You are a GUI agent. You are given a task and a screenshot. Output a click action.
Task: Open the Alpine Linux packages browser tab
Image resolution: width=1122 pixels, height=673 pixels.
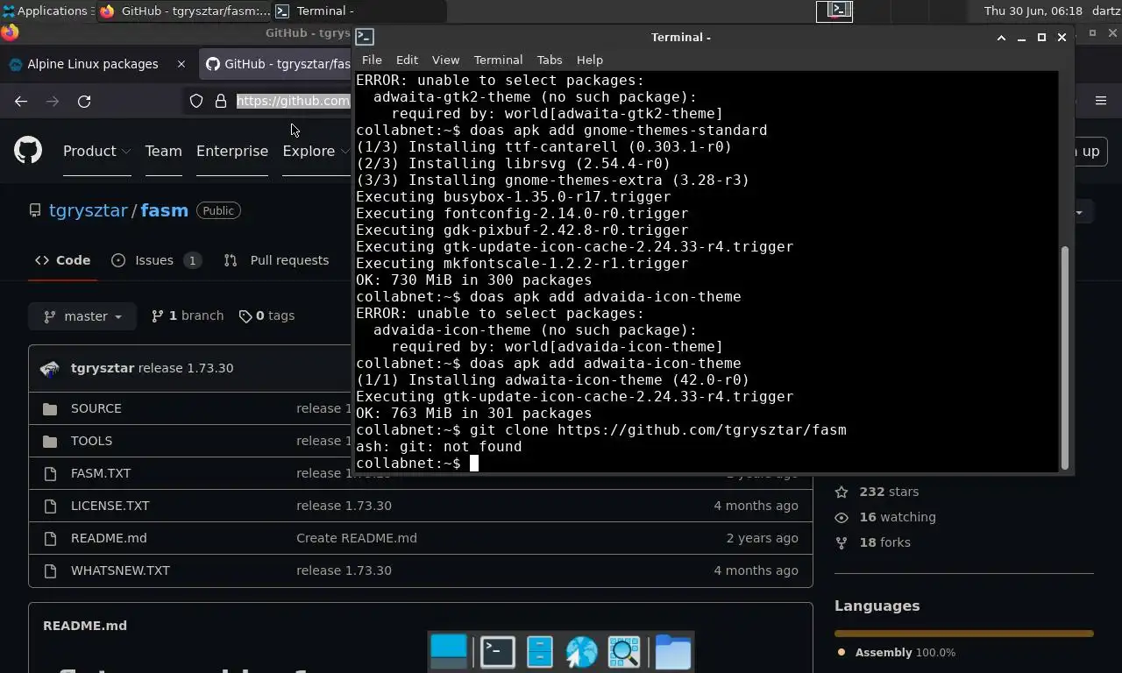point(93,64)
